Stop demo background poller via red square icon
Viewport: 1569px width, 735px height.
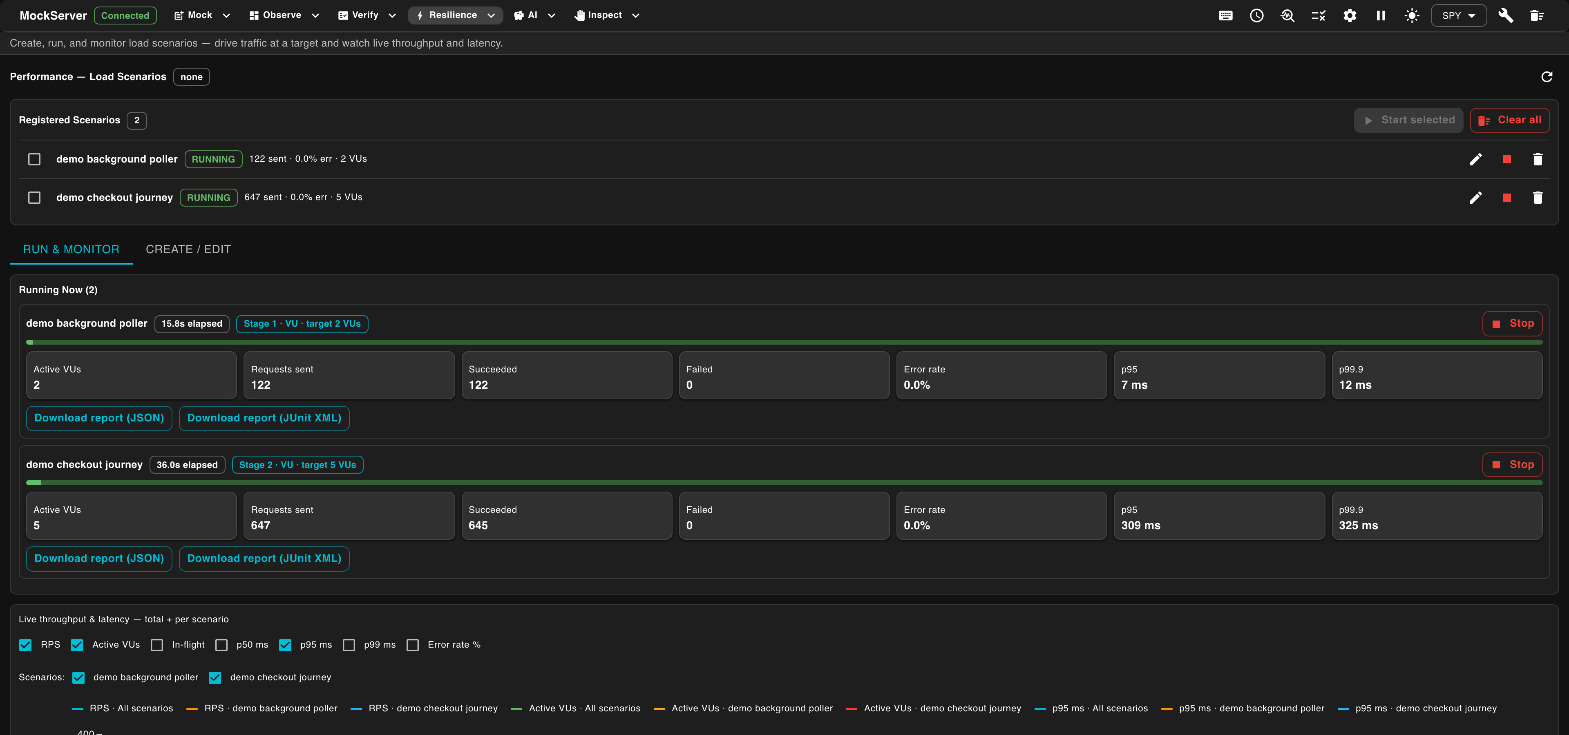1506,159
